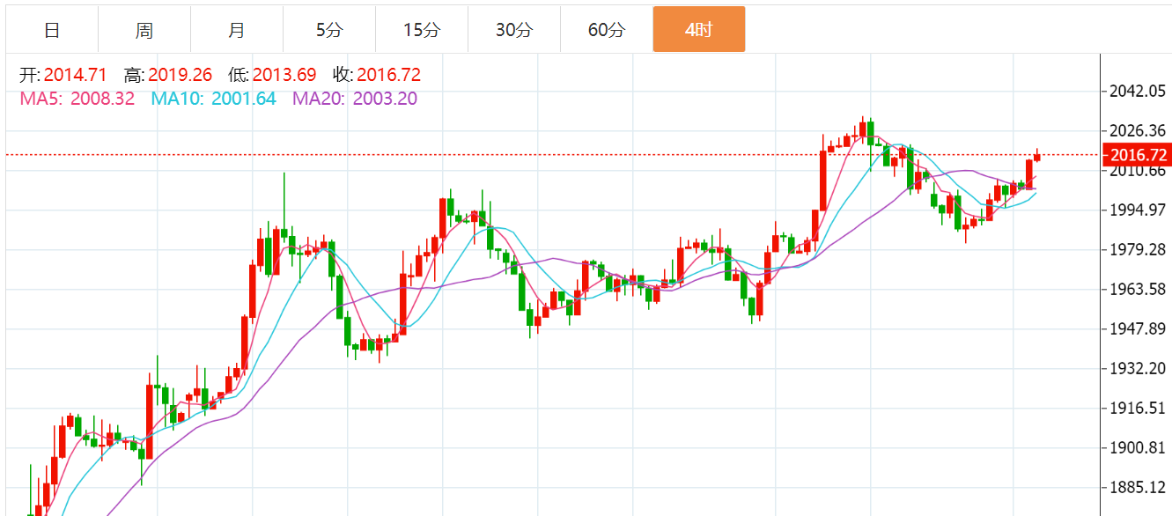Click the red current price tag 2016.72
1172x516 pixels.
click(1139, 155)
